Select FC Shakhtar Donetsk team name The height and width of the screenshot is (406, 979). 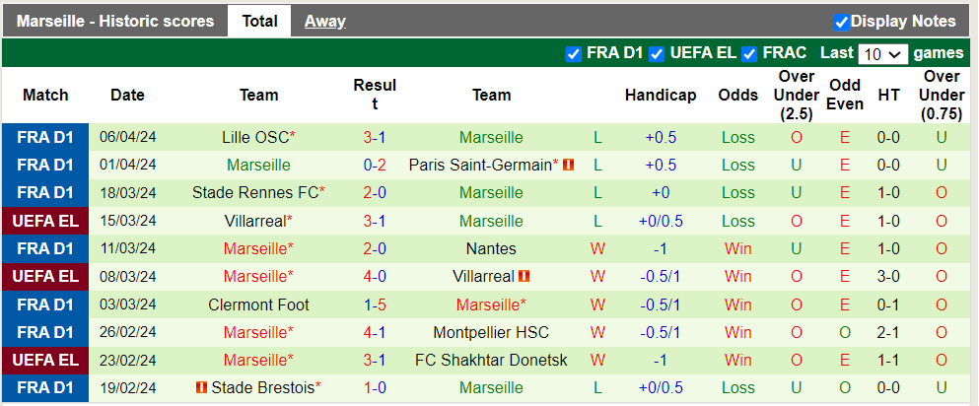tap(491, 360)
